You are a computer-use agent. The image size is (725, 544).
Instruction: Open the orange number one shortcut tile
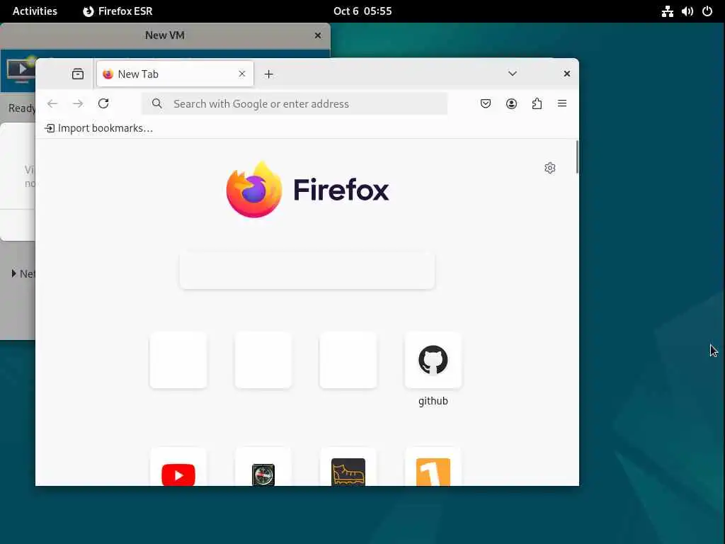(x=433, y=466)
